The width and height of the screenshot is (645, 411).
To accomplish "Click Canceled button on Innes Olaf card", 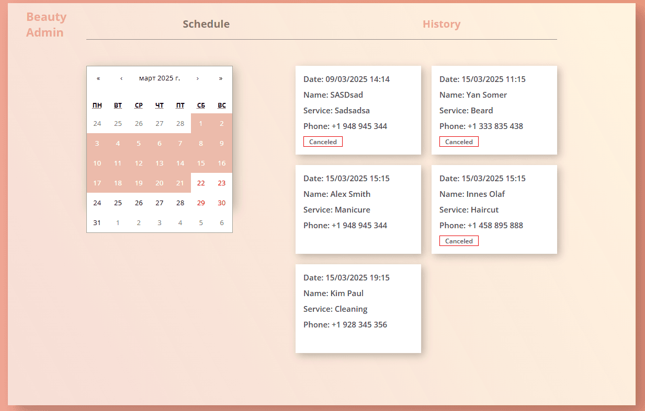I will 459,241.
